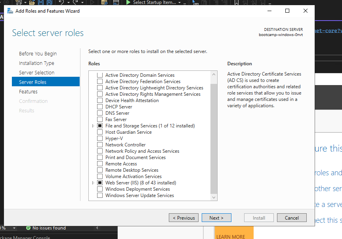Viewport: 342px width, 239px height.
Task: Click the Save icon in Visual Studio toolbar
Action: tap(41, 3)
